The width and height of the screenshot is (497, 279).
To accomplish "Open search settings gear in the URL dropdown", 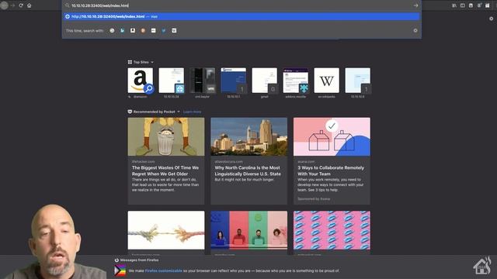I will coord(415,31).
